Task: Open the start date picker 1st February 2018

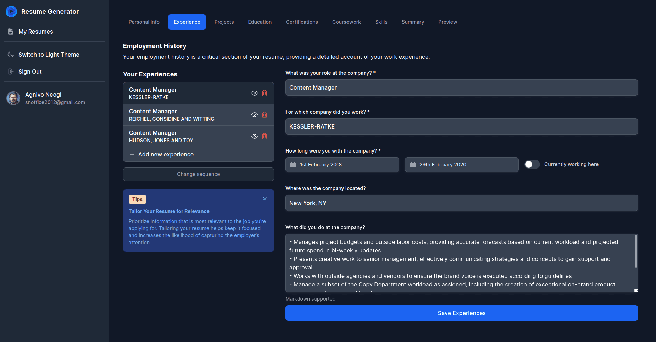Action: tap(342, 165)
